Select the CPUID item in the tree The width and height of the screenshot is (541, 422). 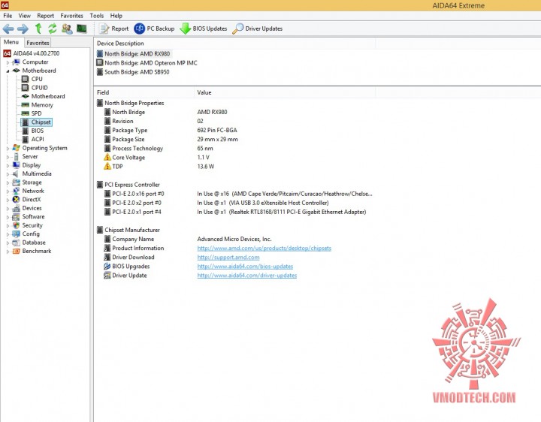pos(39,88)
